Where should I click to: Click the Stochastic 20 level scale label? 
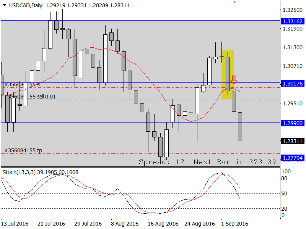click(284, 209)
